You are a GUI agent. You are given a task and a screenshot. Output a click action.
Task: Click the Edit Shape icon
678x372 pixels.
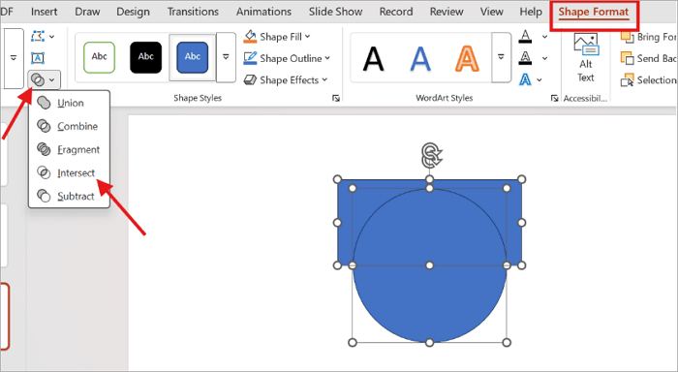tap(38, 37)
